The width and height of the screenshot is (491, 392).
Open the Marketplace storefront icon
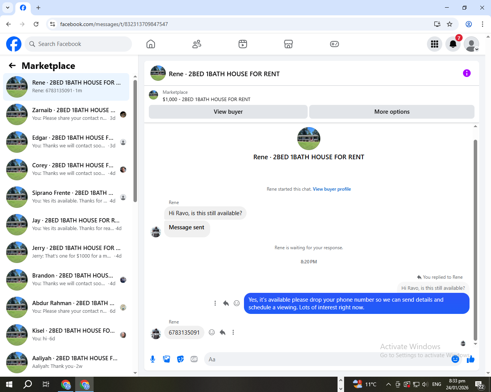click(x=288, y=44)
